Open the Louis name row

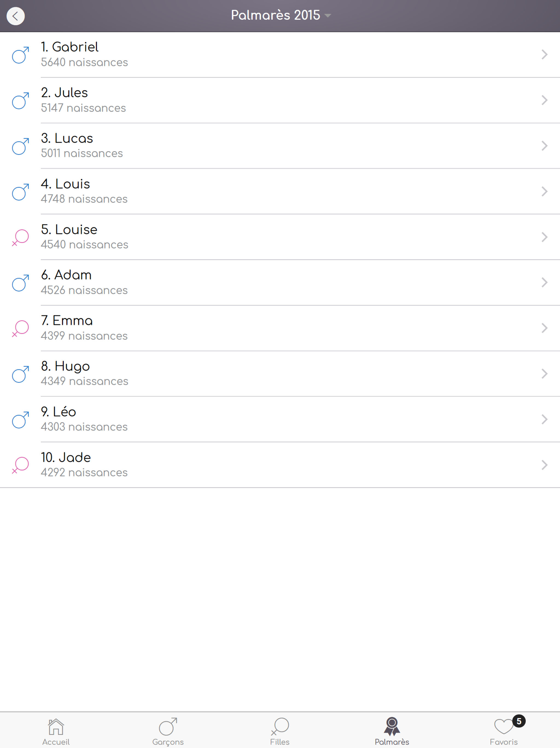click(x=280, y=191)
